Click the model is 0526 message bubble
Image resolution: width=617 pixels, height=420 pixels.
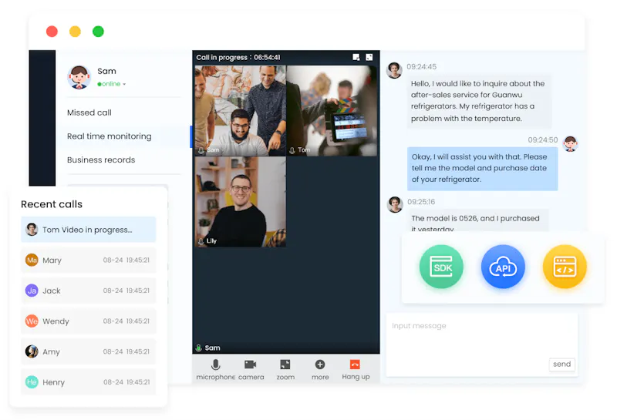click(477, 220)
